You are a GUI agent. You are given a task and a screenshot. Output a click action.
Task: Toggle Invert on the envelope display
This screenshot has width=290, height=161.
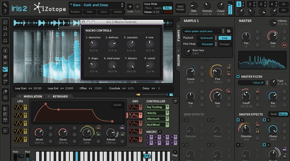pos(117,105)
